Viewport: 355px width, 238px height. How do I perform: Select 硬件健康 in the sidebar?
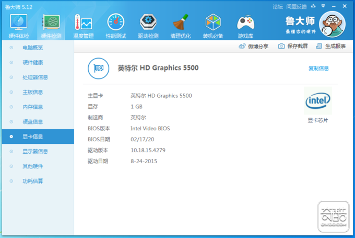(38, 62)
